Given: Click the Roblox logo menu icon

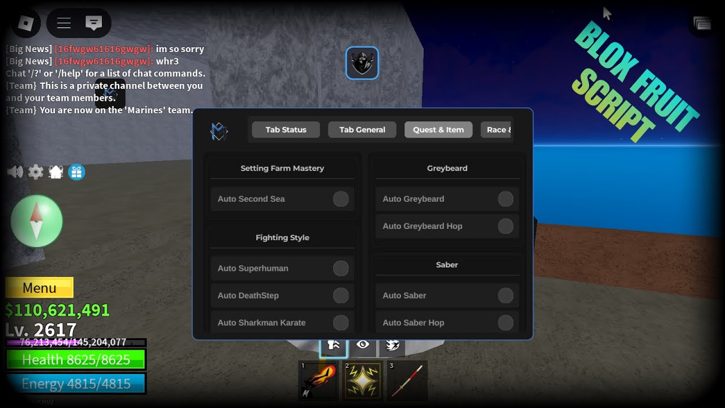Looking at the screenshot, I should pos(26,23).
